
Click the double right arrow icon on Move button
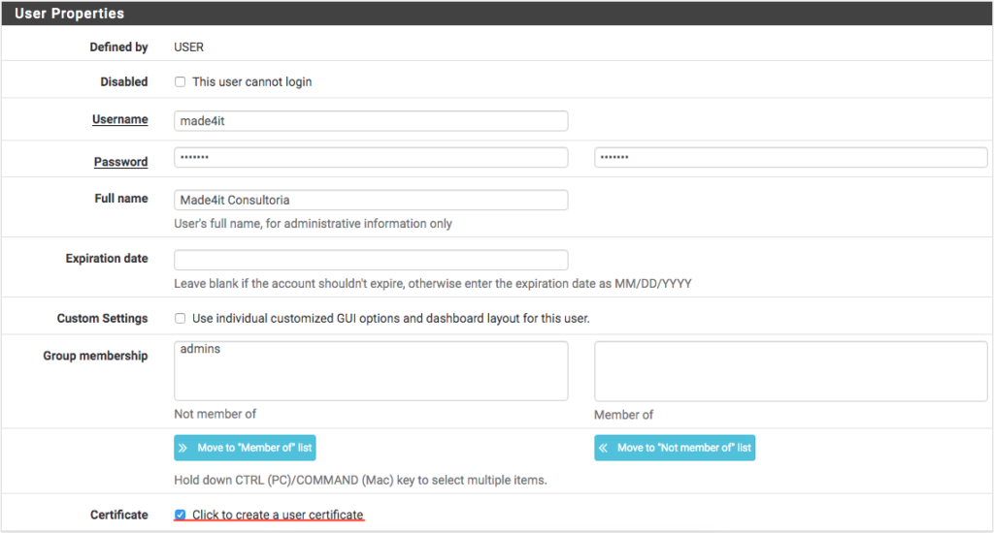coord(183,448)
